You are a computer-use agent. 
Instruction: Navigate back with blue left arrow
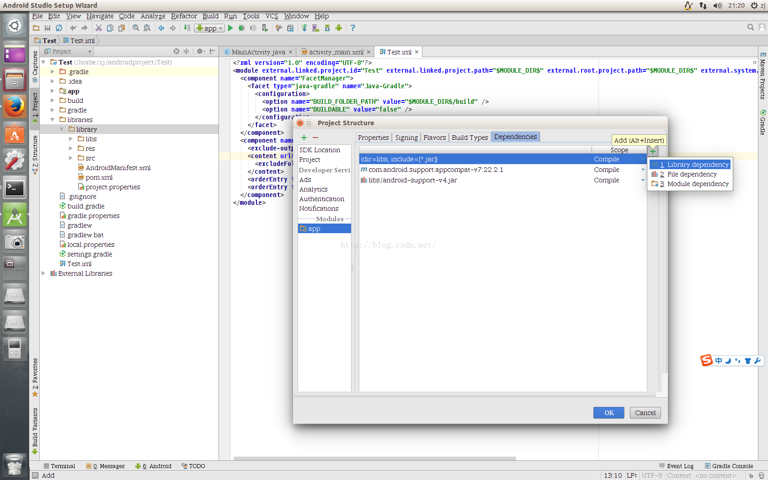pyautogui.click(x=161, y=28)
